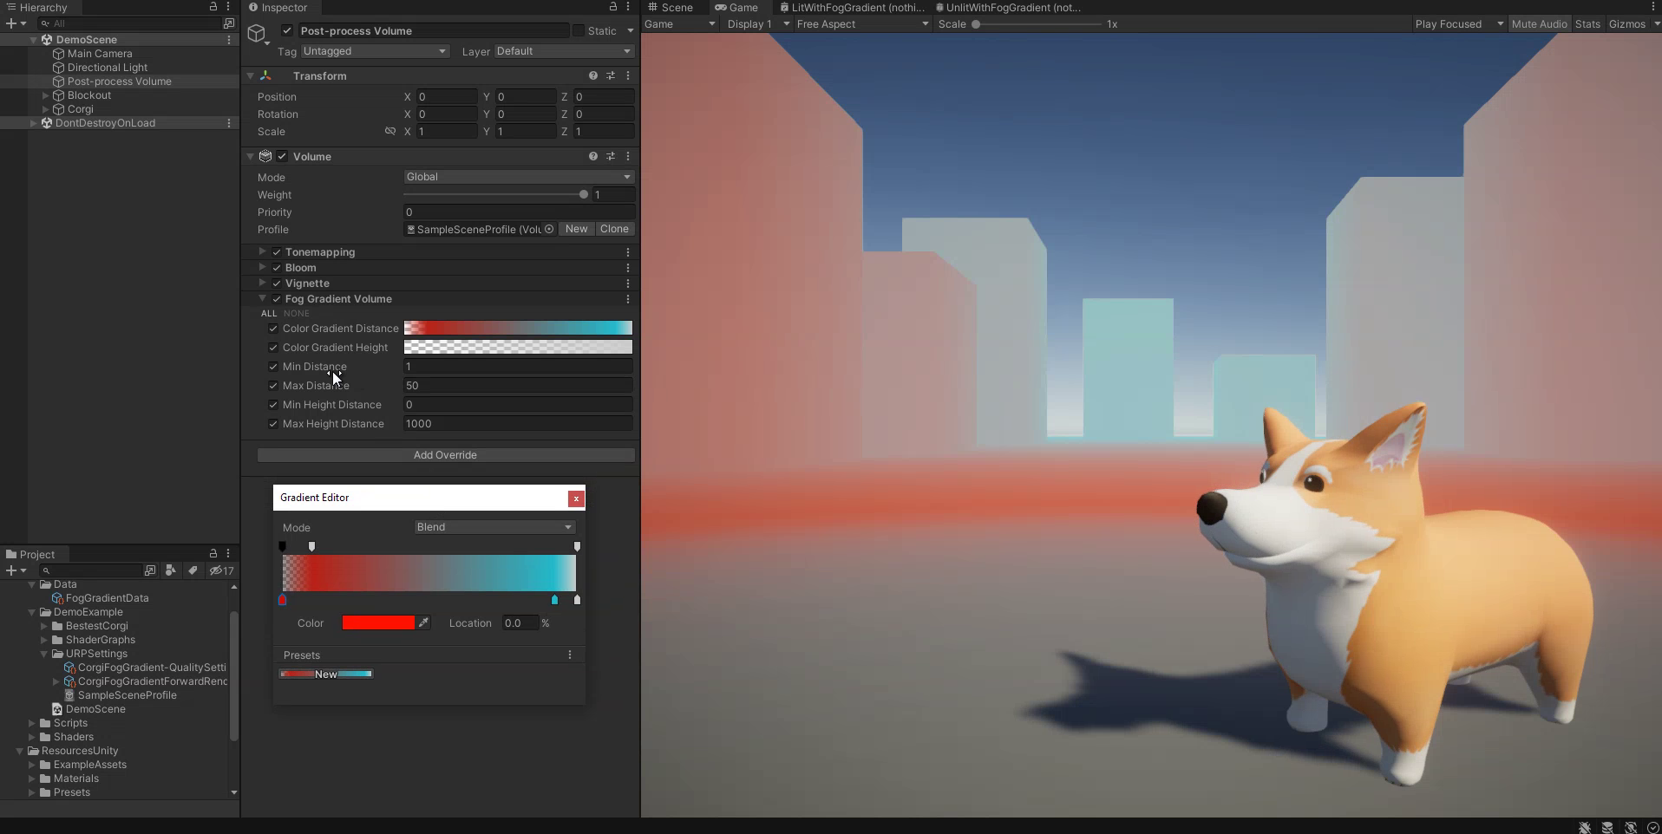Disable the Fog Gradient Volume checkbox
This screenshot has height=834, width=1662.
tap(277, 299)
